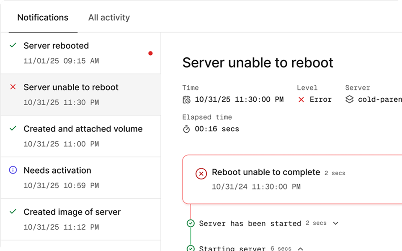
Task: Click the 10/31/25 11:12 PM timestamp
Action: (x=61, y=227)
